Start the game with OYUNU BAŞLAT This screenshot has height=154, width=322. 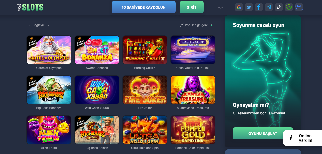click(x=263, y=133)
